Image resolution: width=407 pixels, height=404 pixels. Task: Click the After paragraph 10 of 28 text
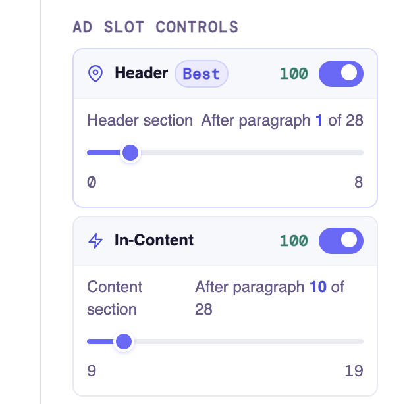[269, 297]
